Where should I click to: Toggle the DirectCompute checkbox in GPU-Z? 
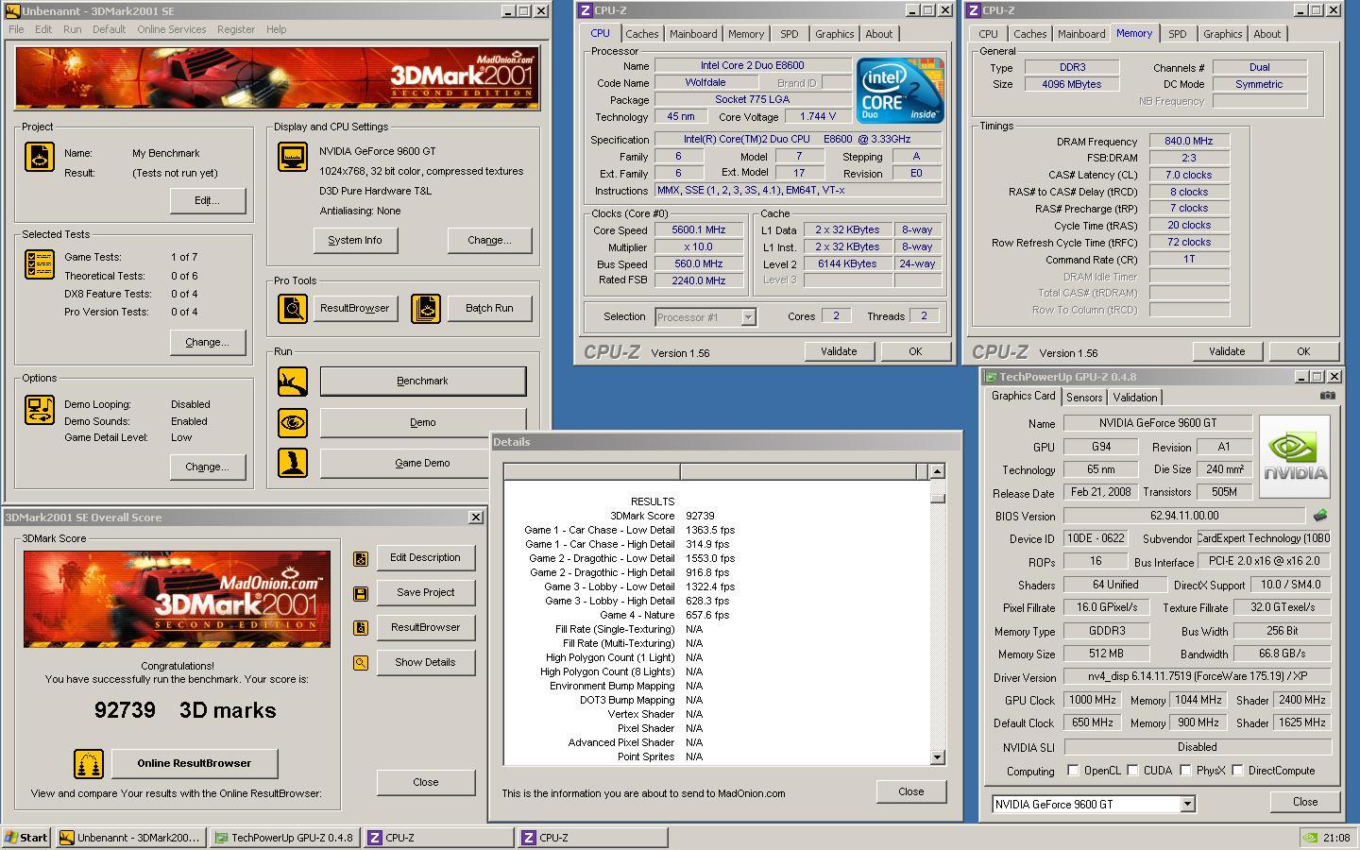[1237, 771]
